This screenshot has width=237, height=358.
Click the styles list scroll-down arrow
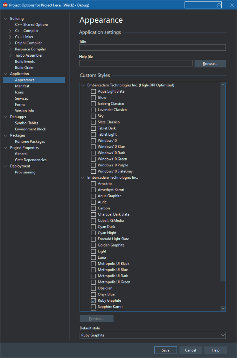pyautogui.click(x=223, y=308)
